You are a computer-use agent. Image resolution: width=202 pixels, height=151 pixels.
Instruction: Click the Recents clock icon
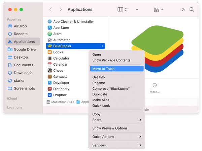click(x=10, y=34)
